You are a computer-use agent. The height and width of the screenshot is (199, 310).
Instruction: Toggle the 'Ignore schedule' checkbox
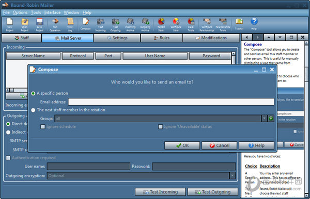click(43, 127)
